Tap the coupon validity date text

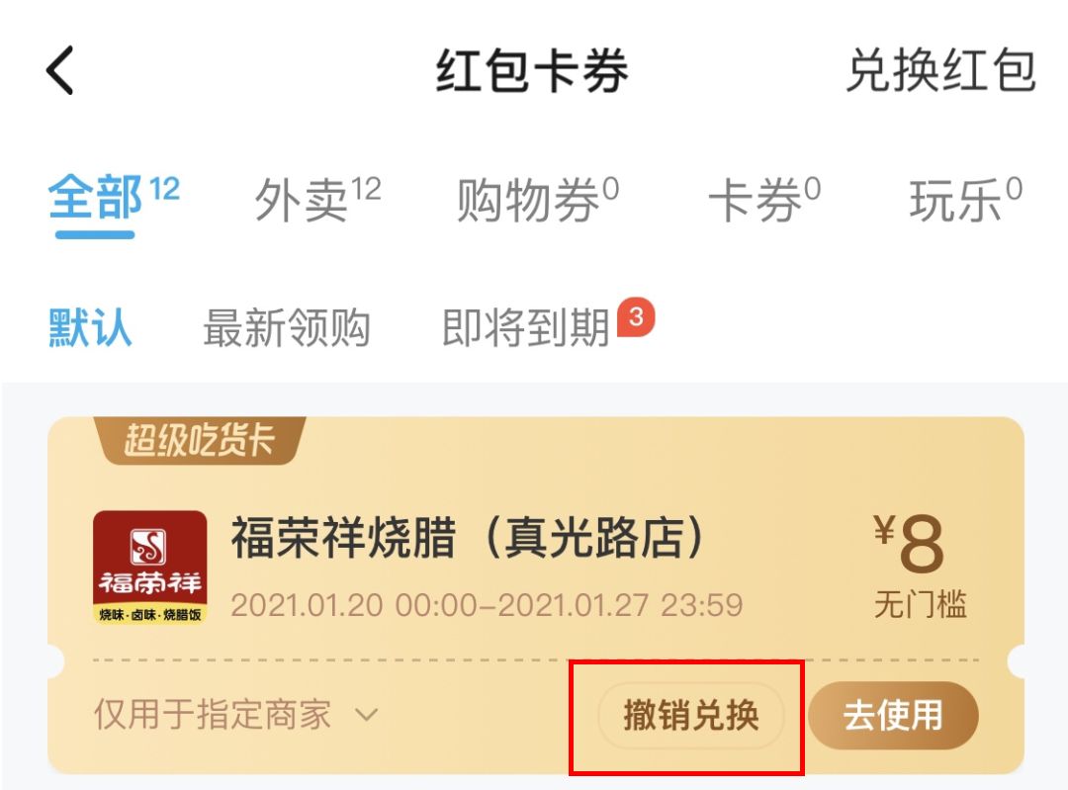click(487, 605)
